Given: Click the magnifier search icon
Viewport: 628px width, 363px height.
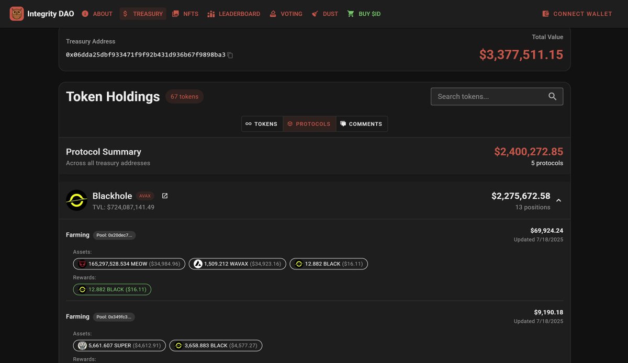Looking at the screenshot, I should pyautogui.click(x=553, y=96).
